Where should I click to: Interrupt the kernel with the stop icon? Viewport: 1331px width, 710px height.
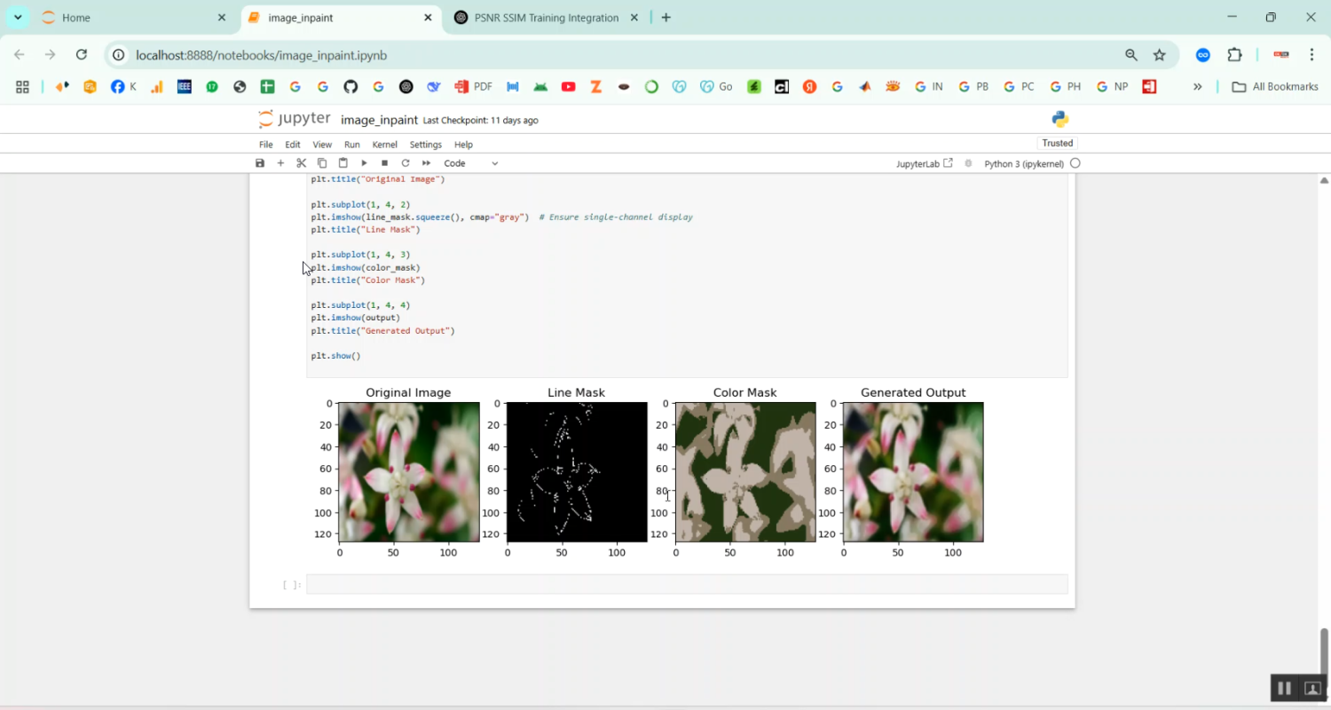click(384, 163)
